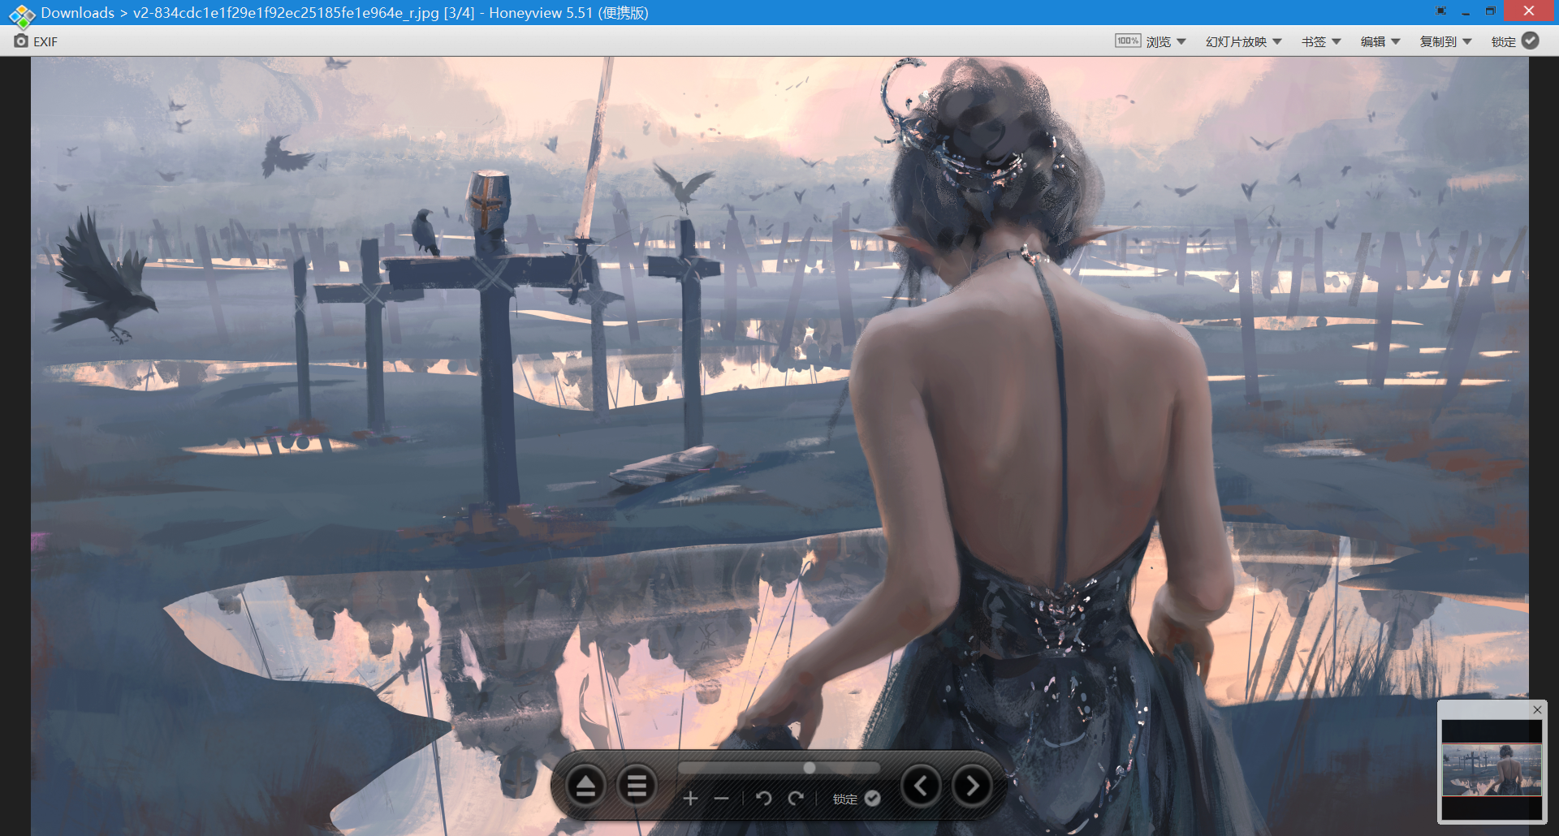Open the 书签 menu
The height and width of the screenshot is (836, 1559).
point(1313,41)
